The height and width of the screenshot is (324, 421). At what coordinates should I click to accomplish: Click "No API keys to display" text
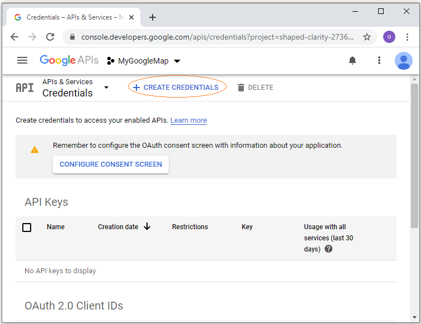coord(60,271)
